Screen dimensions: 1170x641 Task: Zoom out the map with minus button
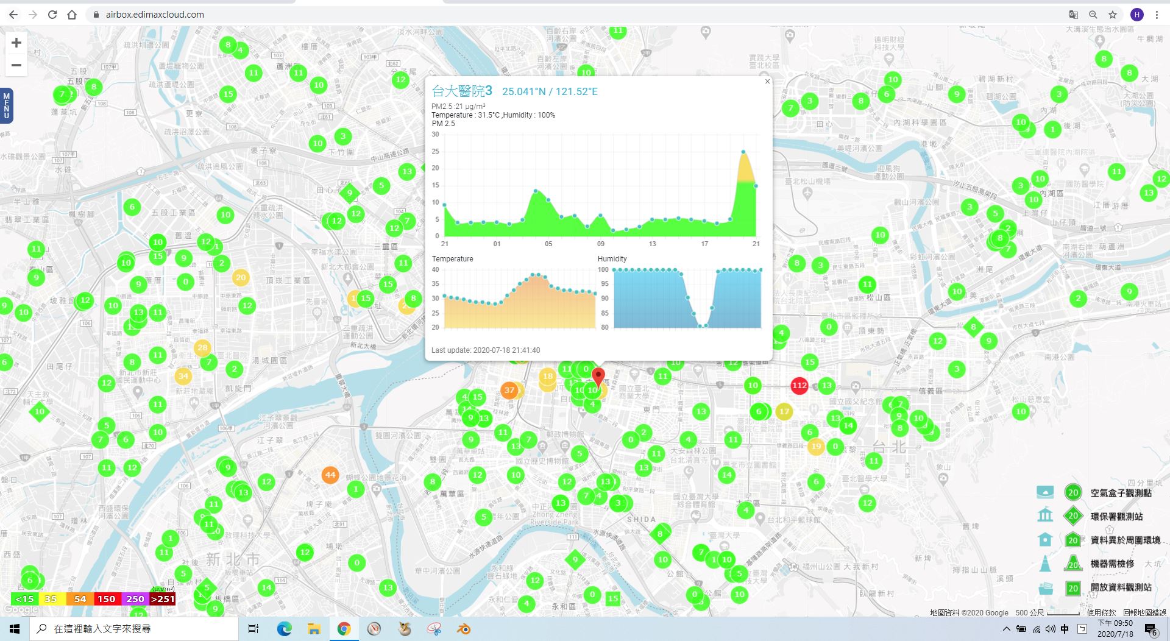click(16, 65)
